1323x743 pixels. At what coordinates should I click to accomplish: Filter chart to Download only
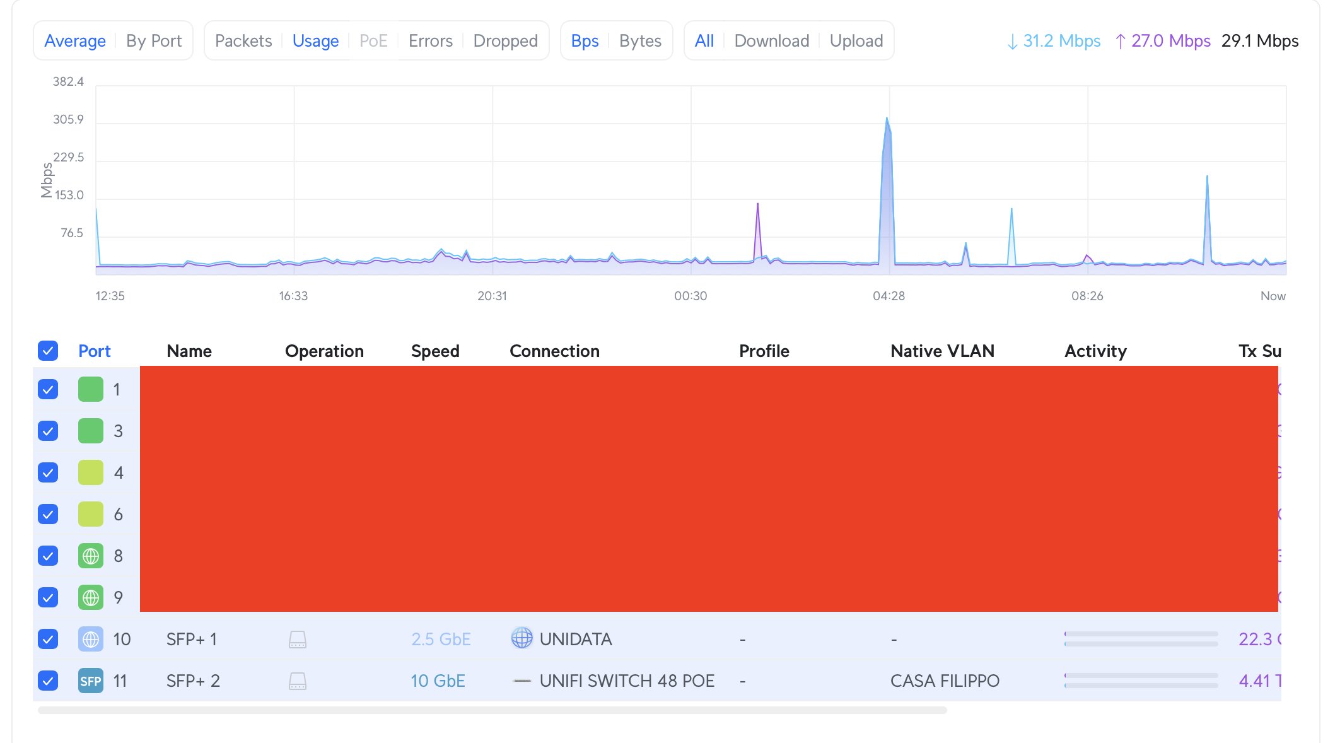(x=771, y=41)
